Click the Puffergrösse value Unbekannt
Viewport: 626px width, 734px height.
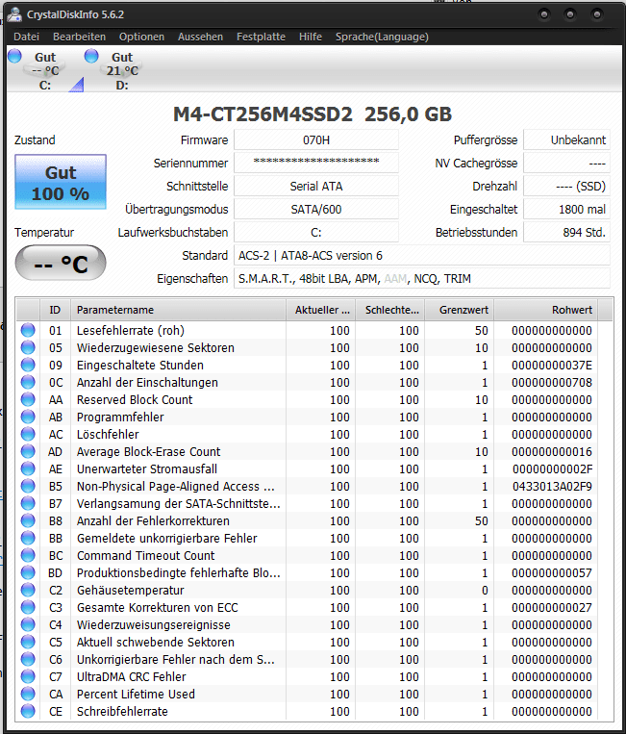pyautogui.click(x=566, y=139)
